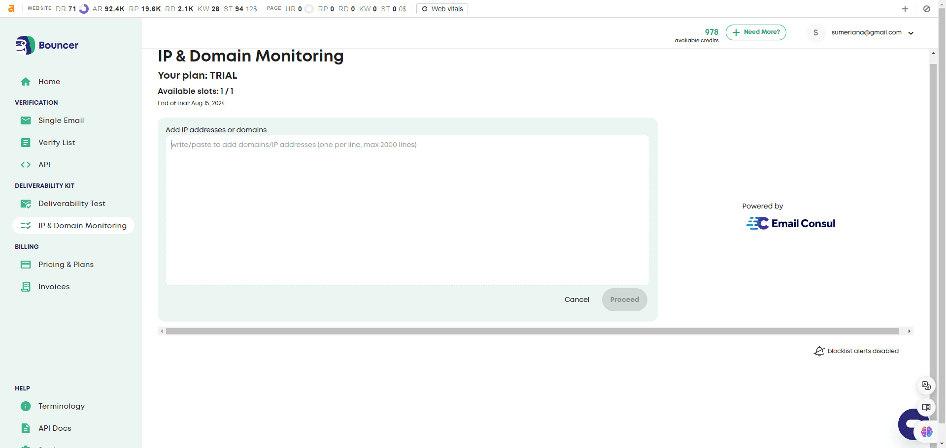Viewport: 946px width, 448px height.
Task: Click the Deliverability Test envelope-check icon
Action: coord(26,204)
